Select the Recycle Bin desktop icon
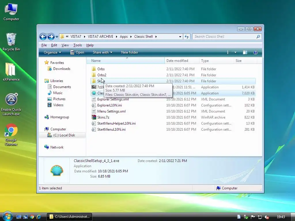The height and width of the screenshot is (221, 295). (11, 42)
